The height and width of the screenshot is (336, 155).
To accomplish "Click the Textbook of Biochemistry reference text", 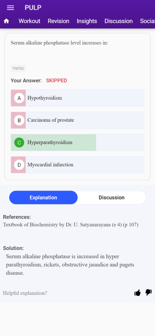I will [x=71, y=225].
